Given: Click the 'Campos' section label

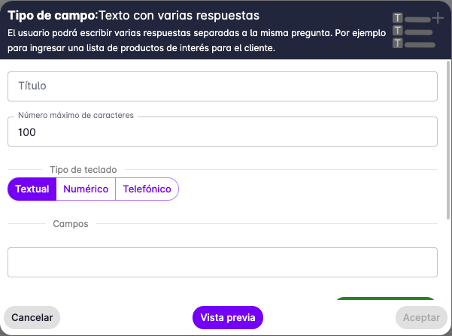Looking at the screenshot, I should point(71,224).
